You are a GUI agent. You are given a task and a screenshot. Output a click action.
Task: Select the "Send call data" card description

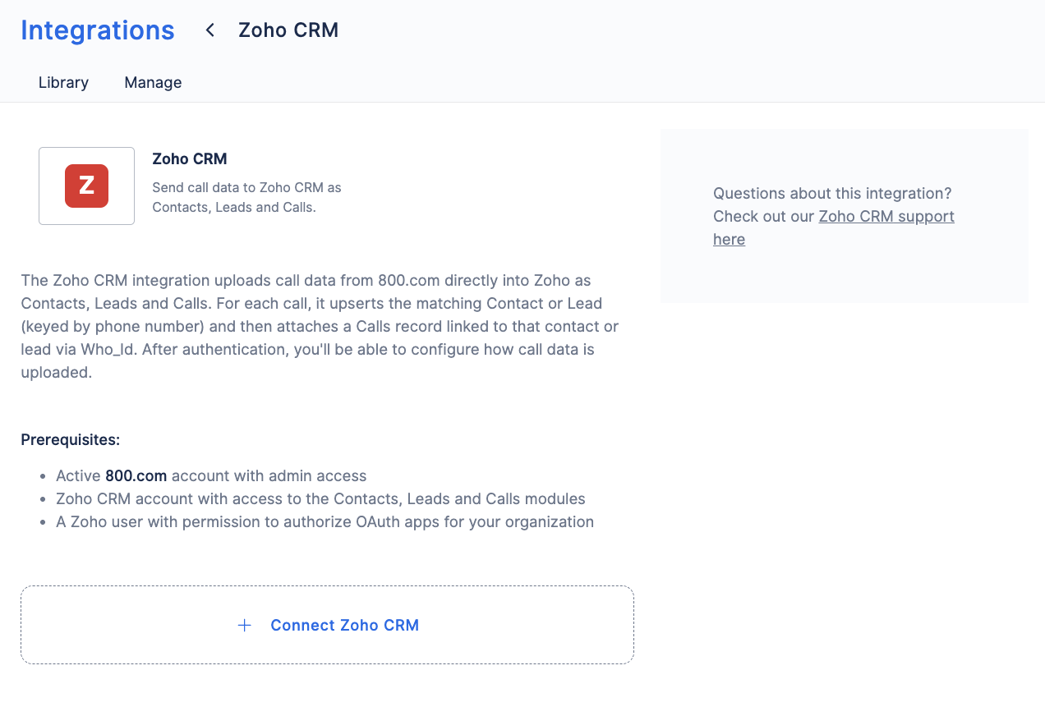(246, 197)
